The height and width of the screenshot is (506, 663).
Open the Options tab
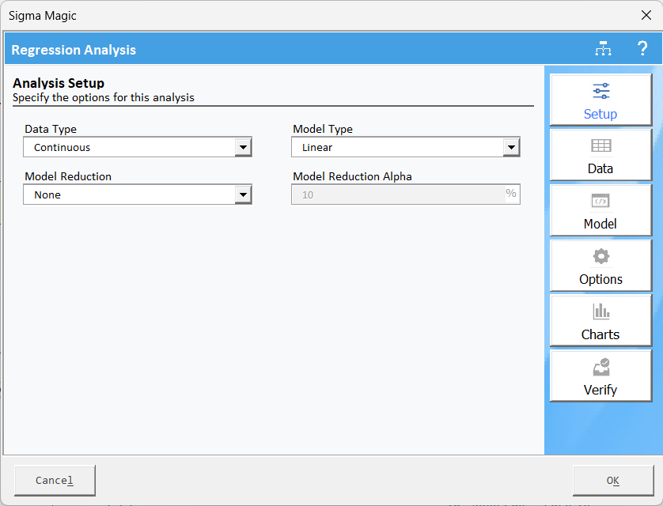[x=600, y=266]
